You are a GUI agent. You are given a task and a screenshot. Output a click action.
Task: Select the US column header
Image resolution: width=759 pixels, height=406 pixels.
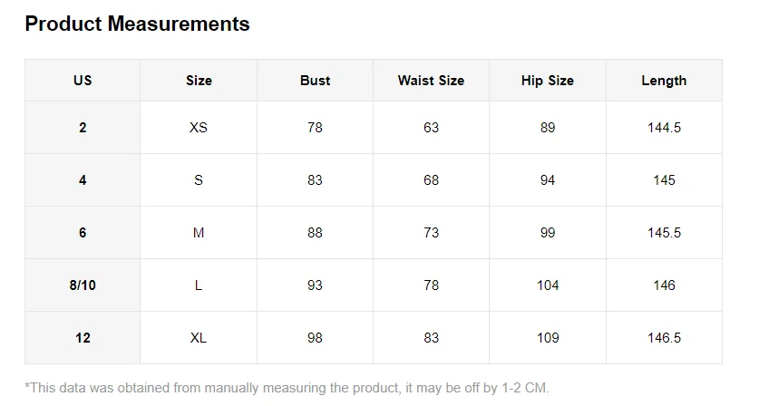(83, 81)
